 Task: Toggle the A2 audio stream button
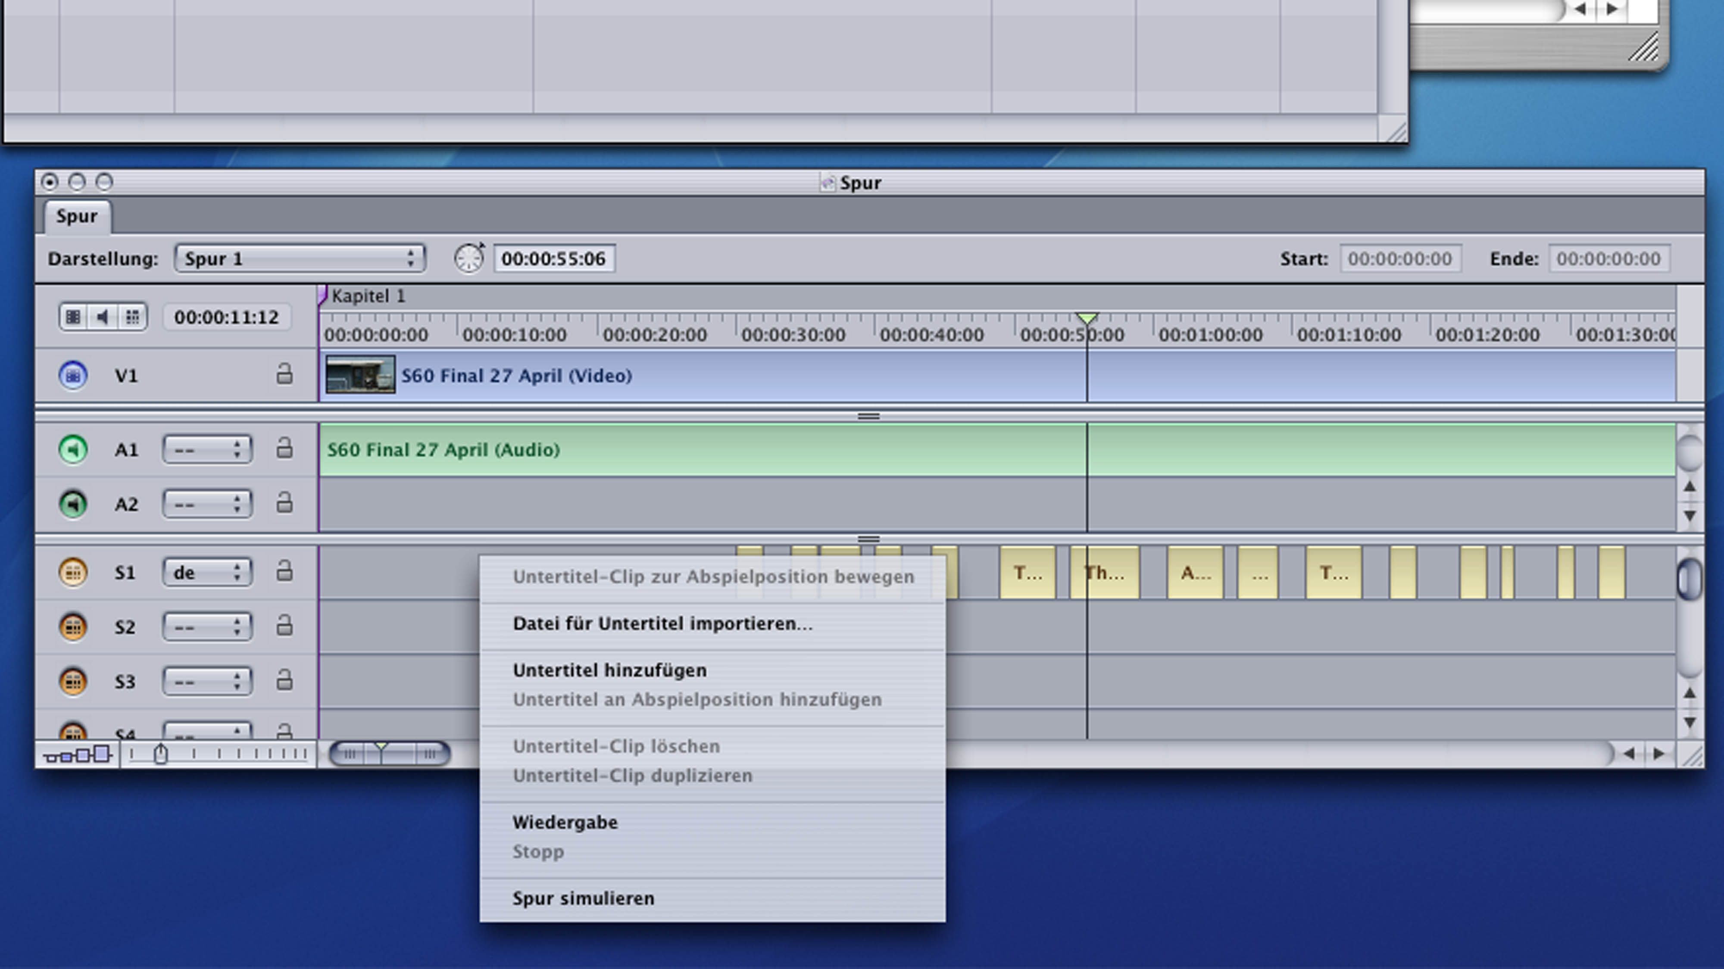tap(73, 503)
